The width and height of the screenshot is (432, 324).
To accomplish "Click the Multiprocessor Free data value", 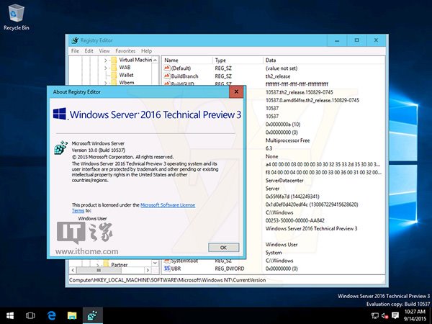I will click(x=287, y=140).
